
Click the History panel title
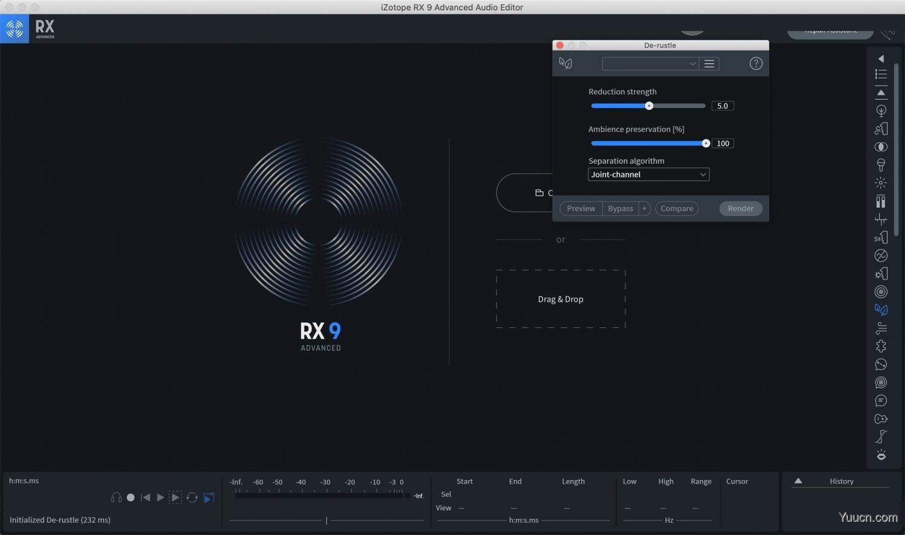coord(842,481)
